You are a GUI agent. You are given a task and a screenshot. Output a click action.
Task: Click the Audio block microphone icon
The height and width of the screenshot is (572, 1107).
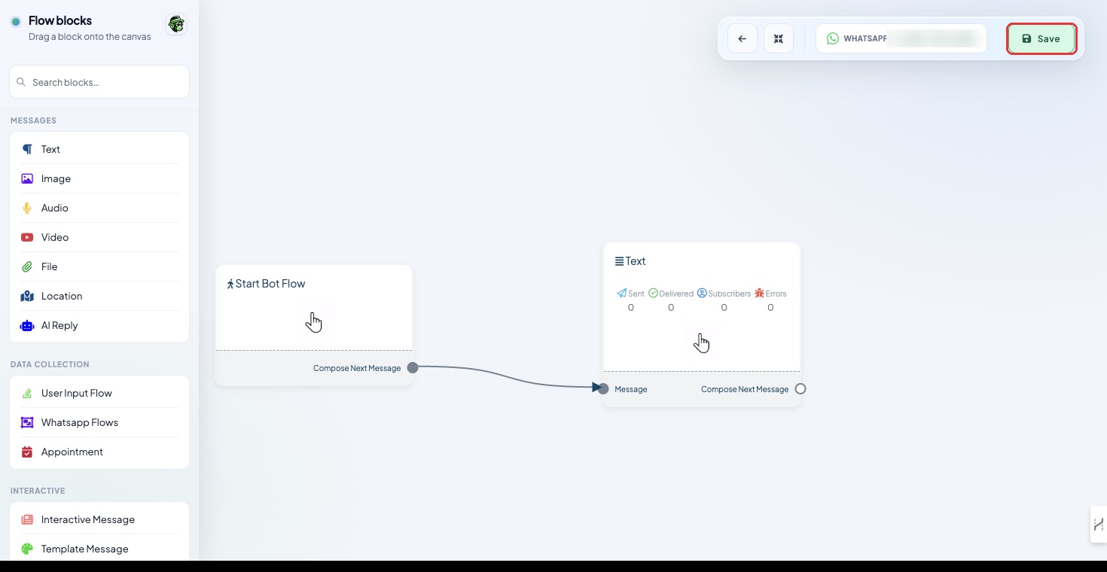[x=27, y=208]
